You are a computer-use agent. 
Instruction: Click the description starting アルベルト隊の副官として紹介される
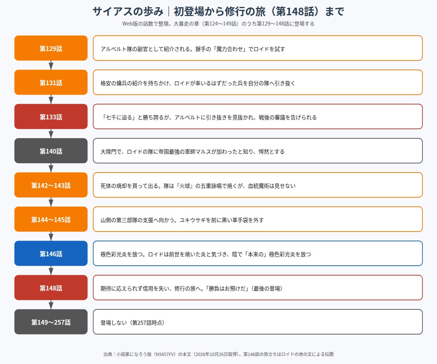pos(258,48)
